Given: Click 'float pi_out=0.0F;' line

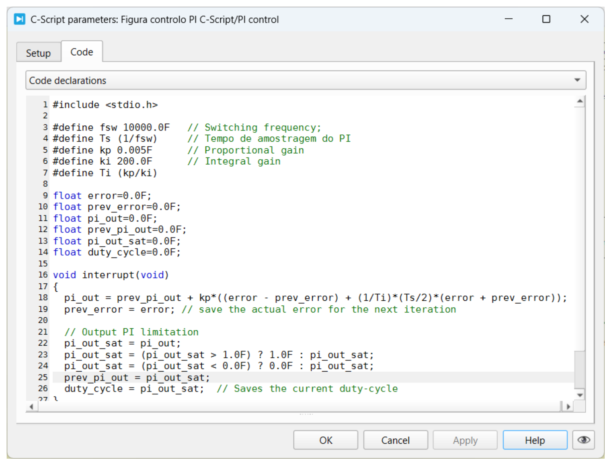Looking at the screenshot, I should (105, 218).
